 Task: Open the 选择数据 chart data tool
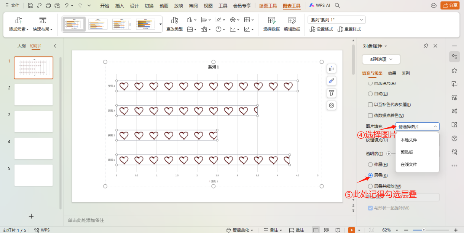pos(271,24)
